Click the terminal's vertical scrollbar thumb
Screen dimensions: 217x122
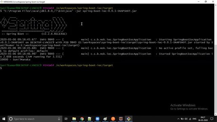[216, 79]
